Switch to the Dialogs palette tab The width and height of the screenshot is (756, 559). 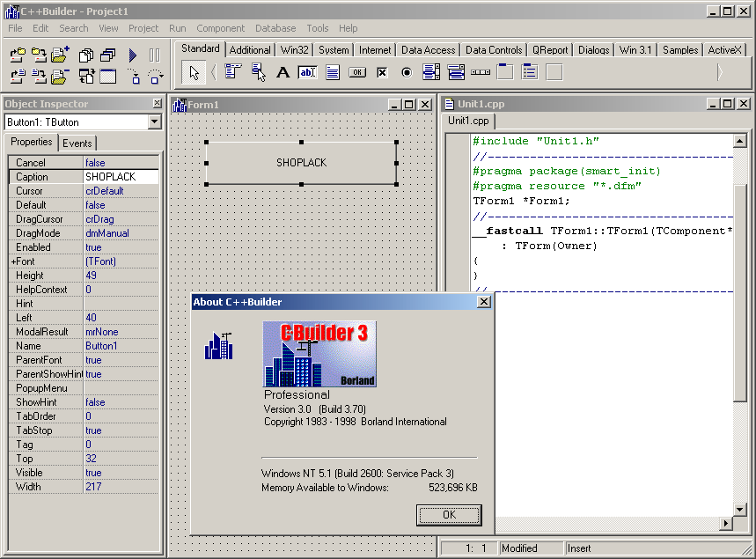click(593, 50)
